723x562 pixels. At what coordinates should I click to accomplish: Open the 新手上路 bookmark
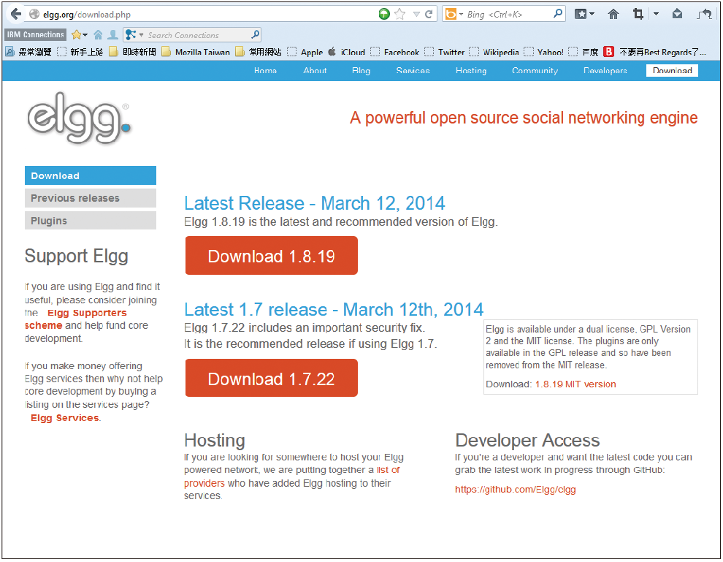click(80, 52)
